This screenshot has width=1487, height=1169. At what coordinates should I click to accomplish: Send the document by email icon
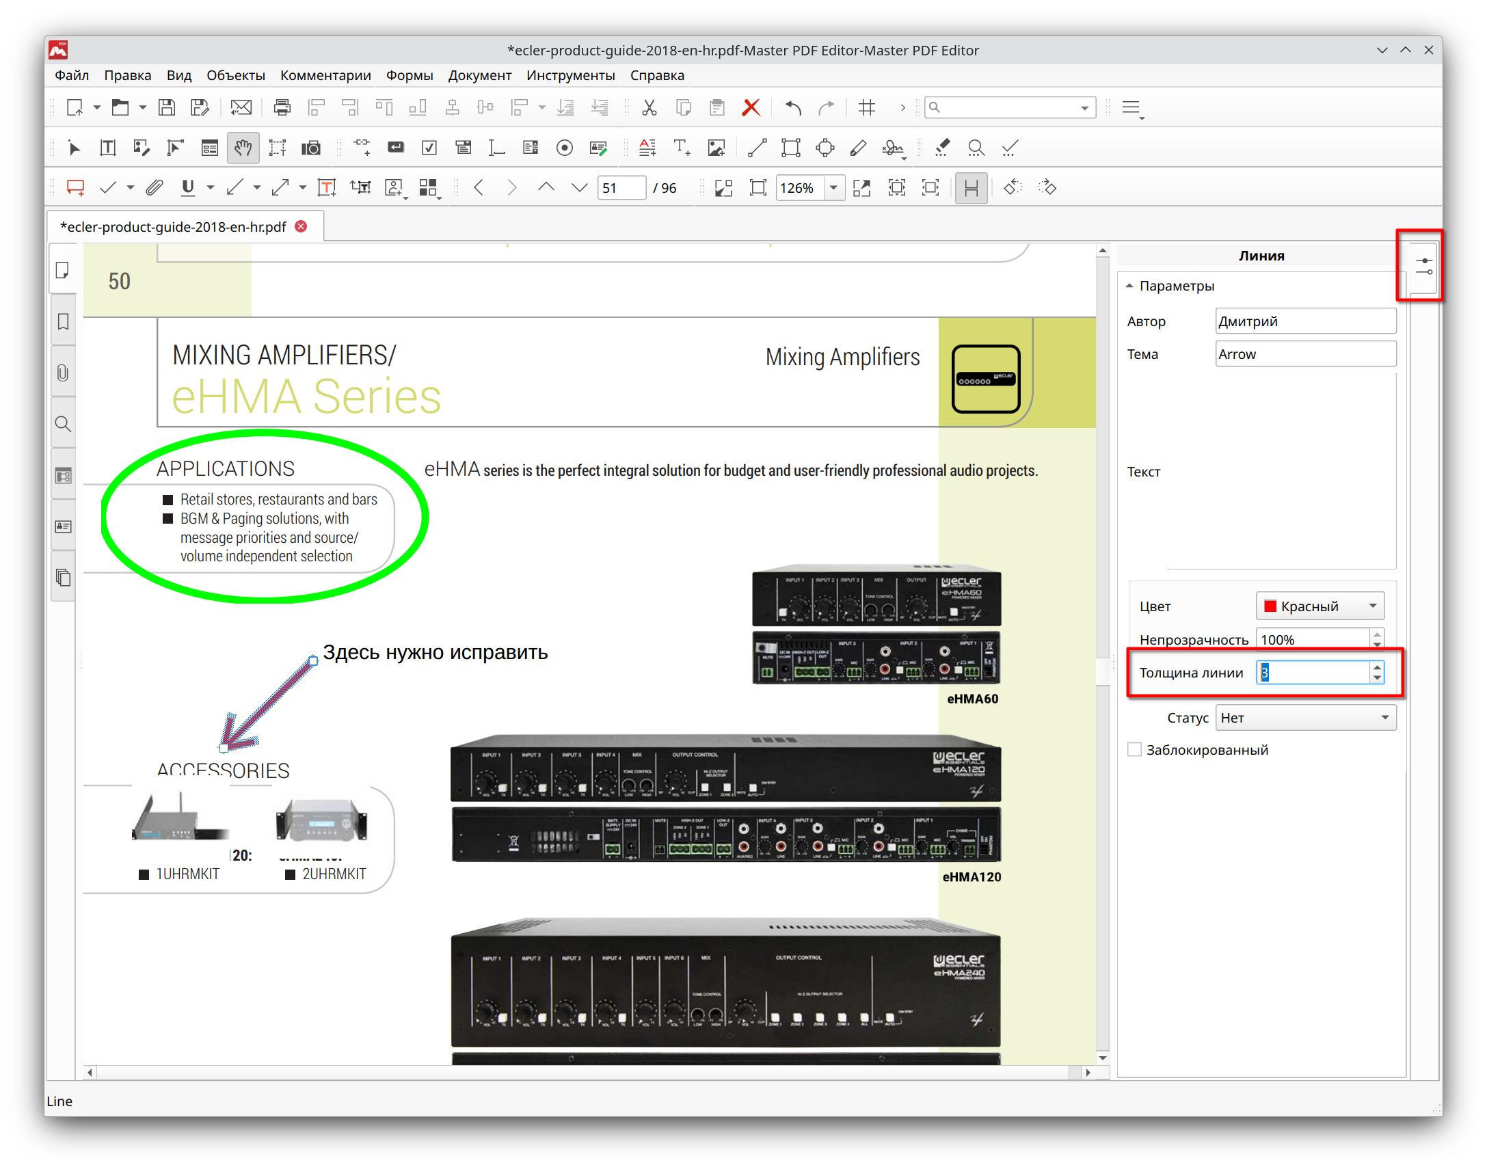tap(241, 107)
